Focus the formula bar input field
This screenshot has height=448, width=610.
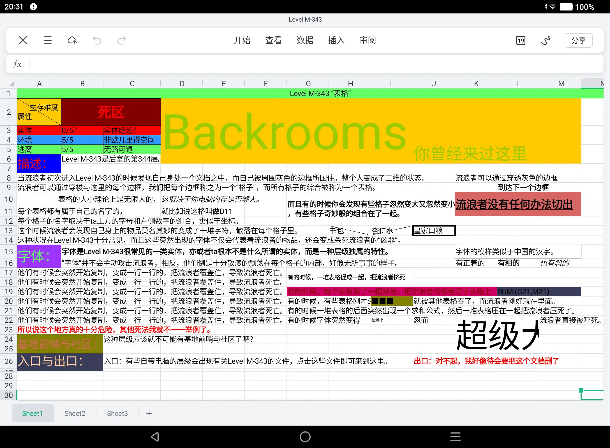pyautogui.click(x=316, y=64)
